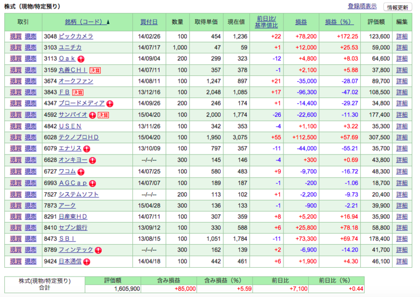The width and height of the screenshot is (420, 297).
Task: Click the red alert icon beside AGCap
Action: [x=92, y=183]
